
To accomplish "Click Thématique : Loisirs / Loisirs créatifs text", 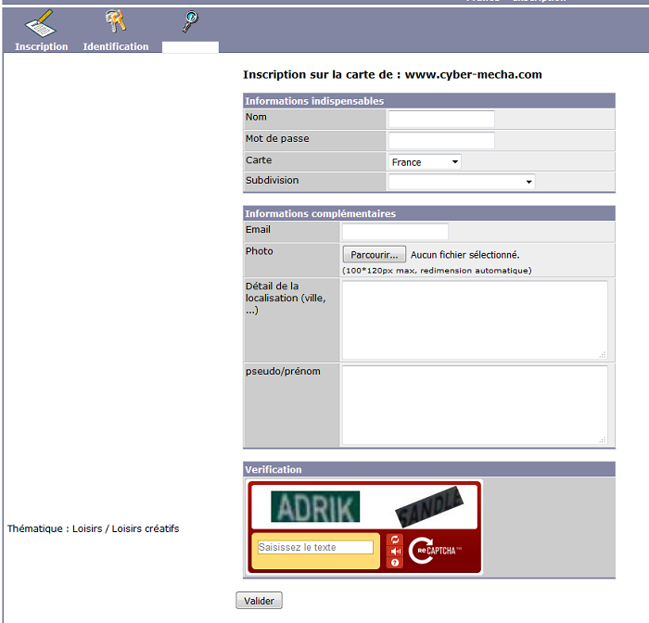I will click(93, 528).
